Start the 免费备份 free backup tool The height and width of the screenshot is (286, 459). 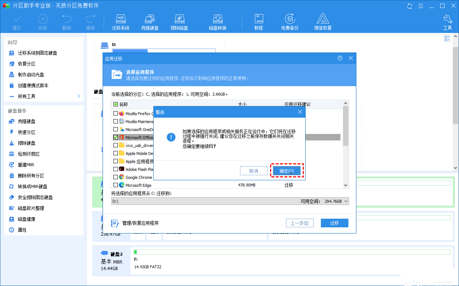point(289,21)
